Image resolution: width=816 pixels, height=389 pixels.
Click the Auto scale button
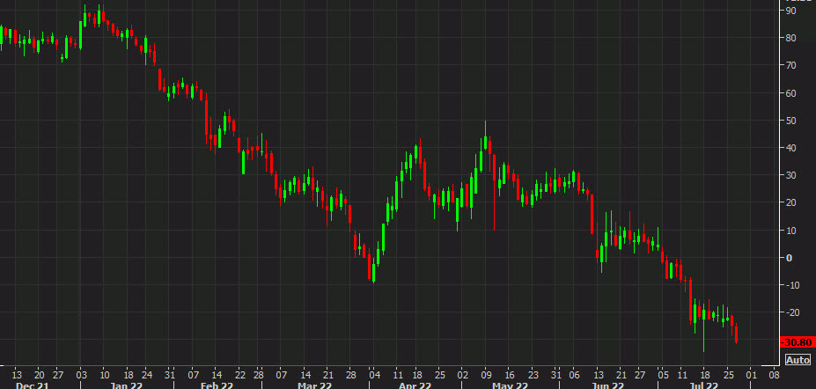[797, 359]
